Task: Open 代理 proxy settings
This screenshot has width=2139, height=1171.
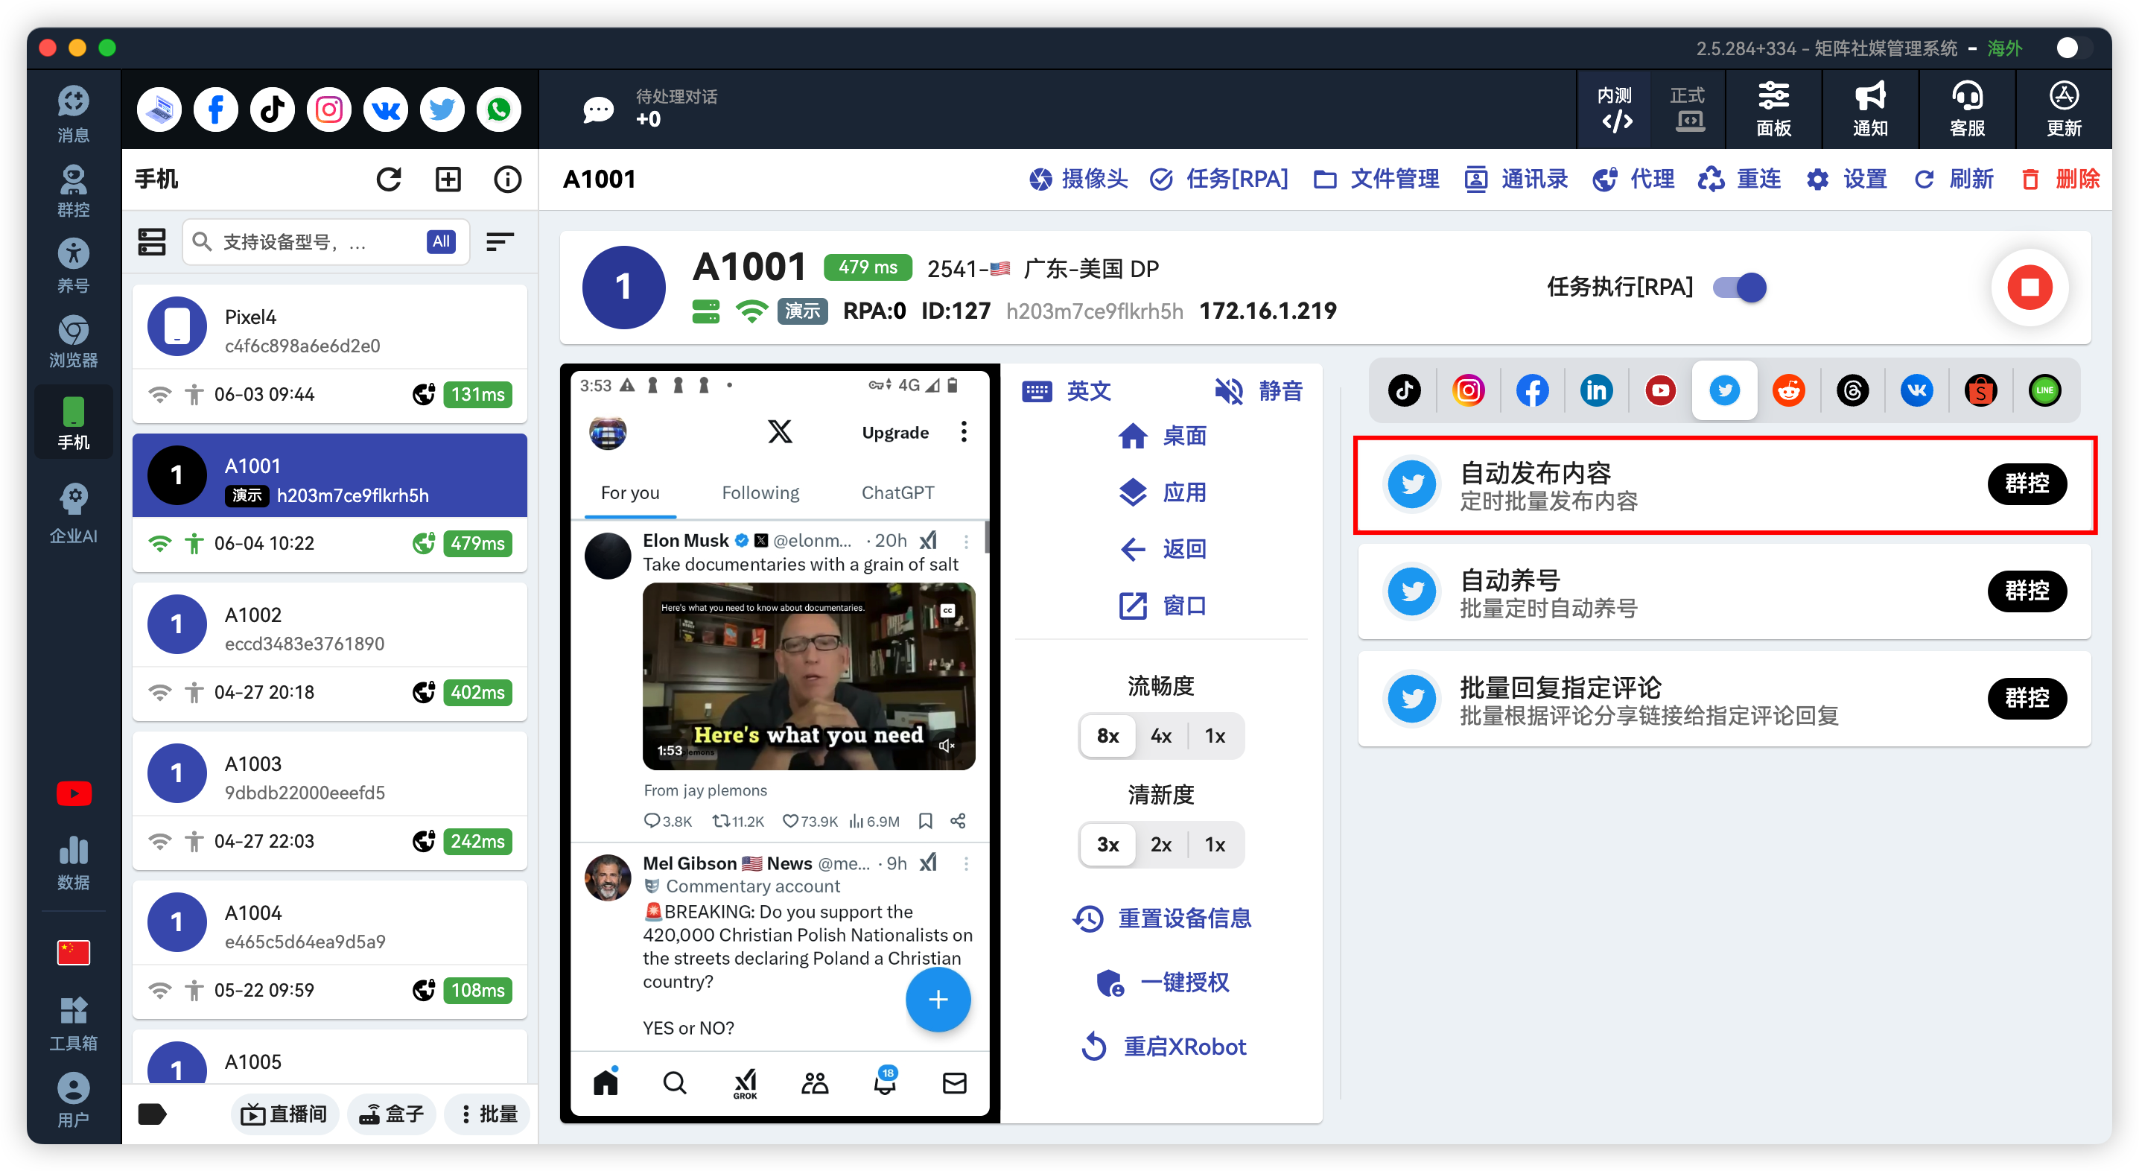Action: (x=1633, y=179)
